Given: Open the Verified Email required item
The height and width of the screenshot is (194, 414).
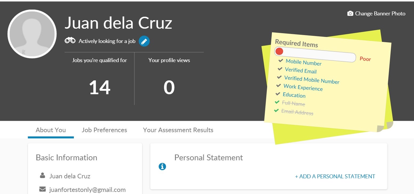Looking at the screenshot, I should [301, 71].
